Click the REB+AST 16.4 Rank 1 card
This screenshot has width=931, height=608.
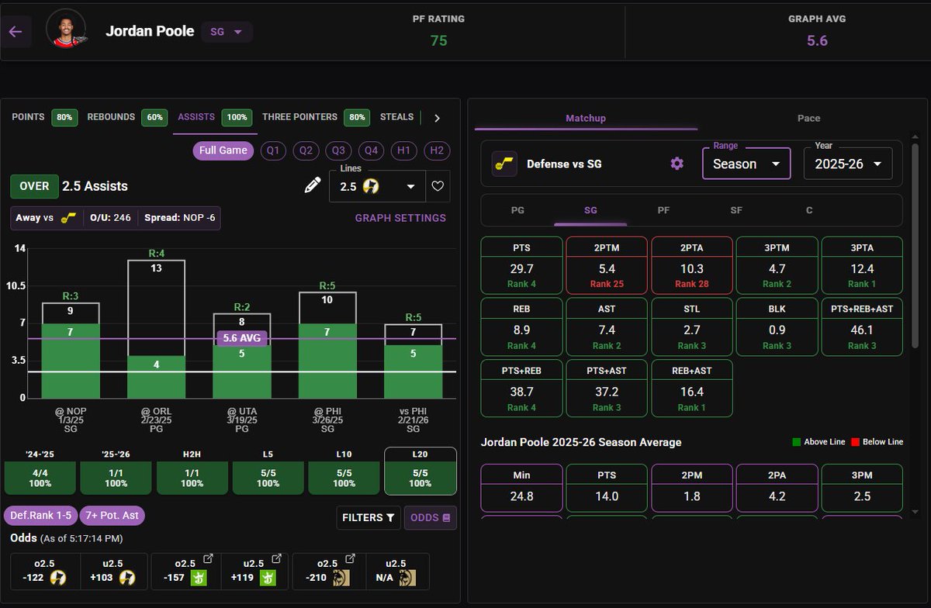[x=692, y=389]
